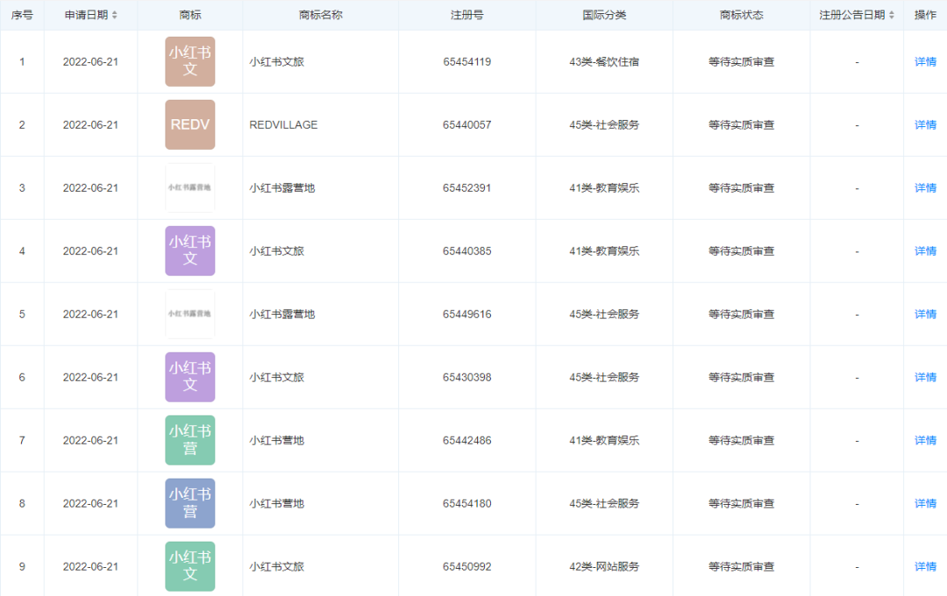Select the green 小红书营 trademark thumbnail
Viewport: 947px width, 596px height.
click(190, 441)
